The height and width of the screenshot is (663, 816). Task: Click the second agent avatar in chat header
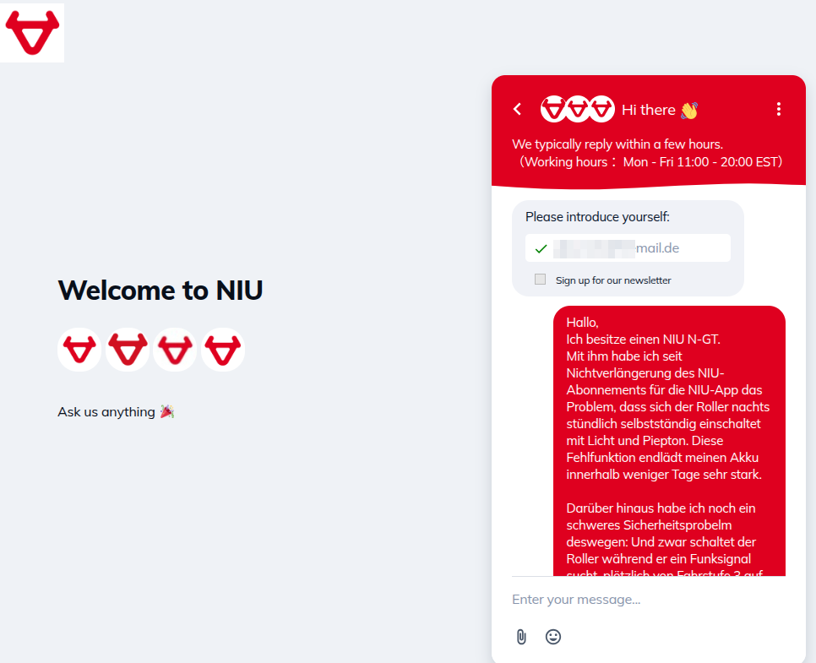point(578,109)
